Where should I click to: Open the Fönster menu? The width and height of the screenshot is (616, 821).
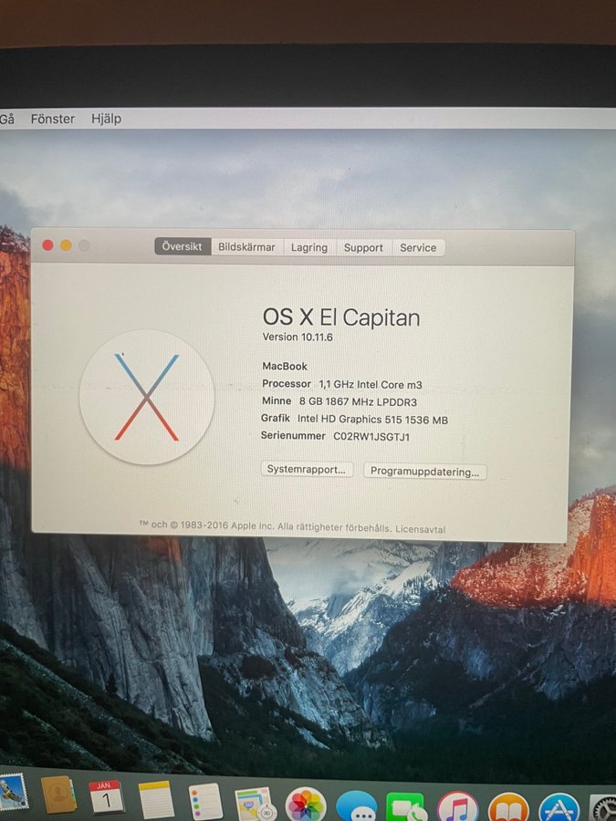(x=53, y=119)
